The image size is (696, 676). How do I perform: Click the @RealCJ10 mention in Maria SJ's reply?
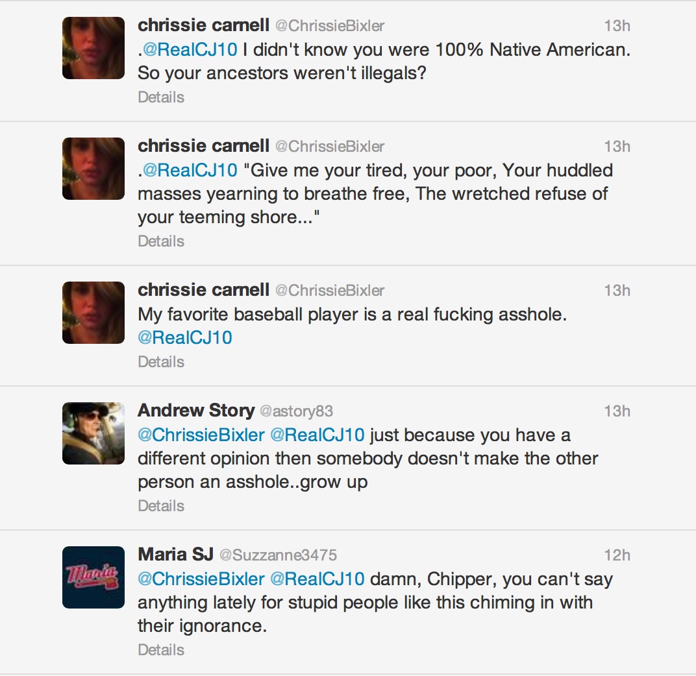[317, 579]
